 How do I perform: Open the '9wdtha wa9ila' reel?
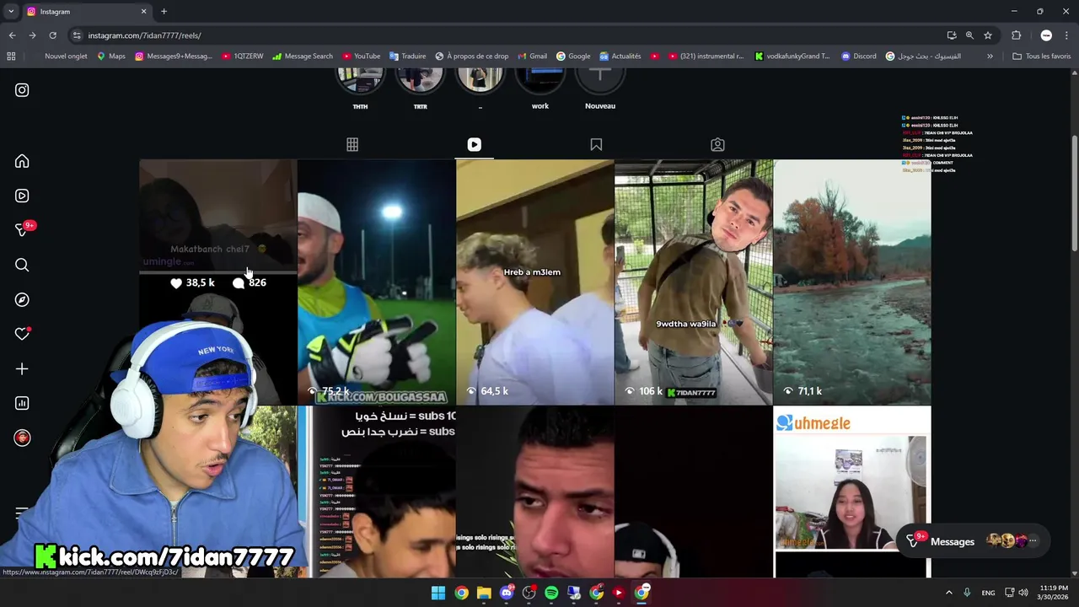[693, 282]
